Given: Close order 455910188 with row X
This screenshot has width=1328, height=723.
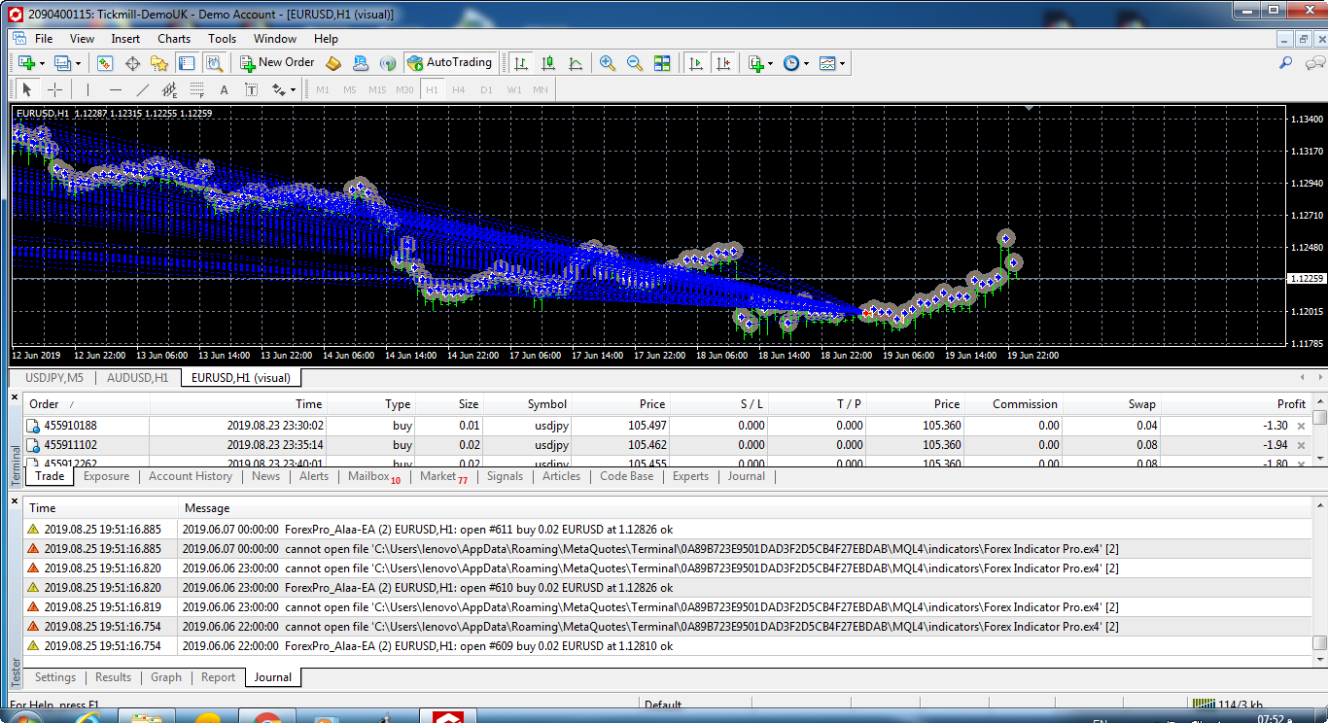Looking at the screenshot, I should tap(1301, 426).
